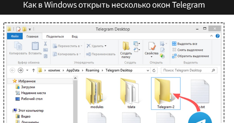Open the Quick Access Toolbar customize dropdown
Screen dimensions: 234x123
(x=30, y=29)
